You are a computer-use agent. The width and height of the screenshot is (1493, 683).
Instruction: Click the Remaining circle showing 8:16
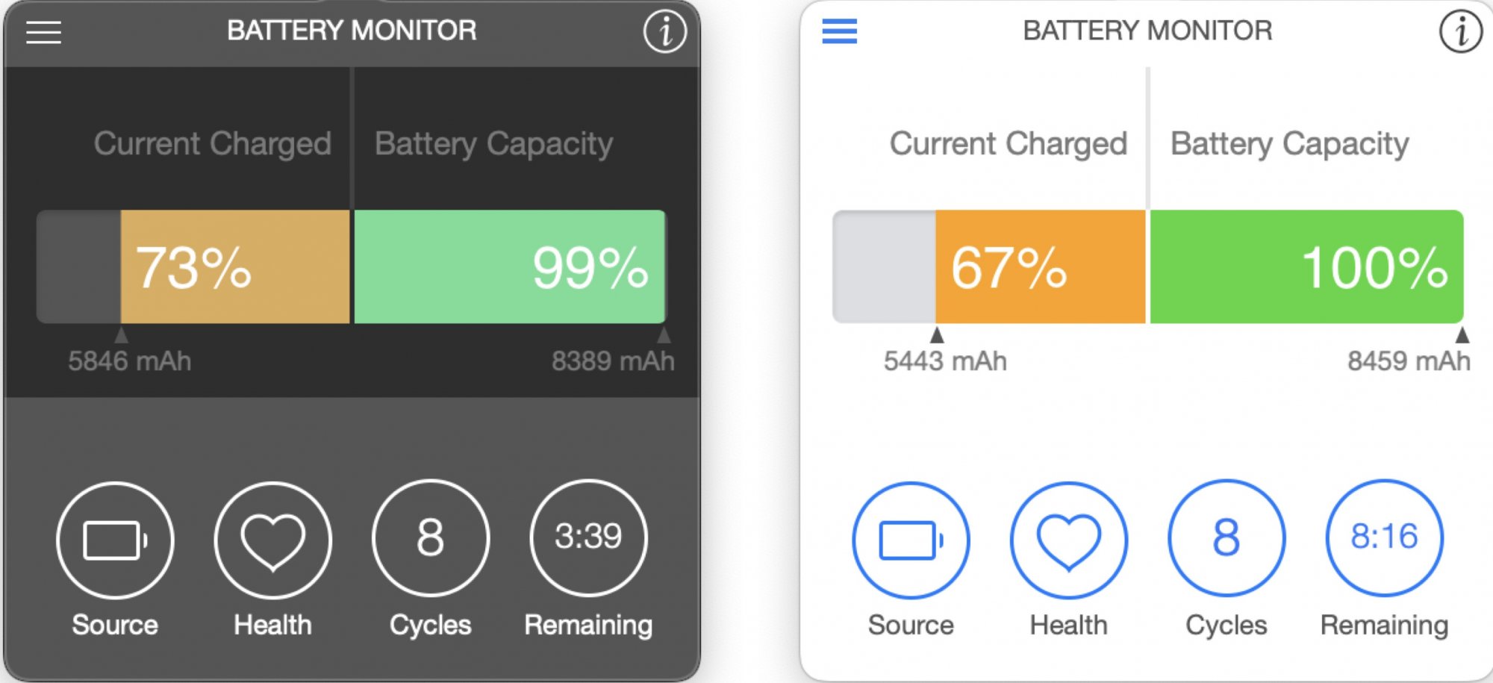(1384, 538)
